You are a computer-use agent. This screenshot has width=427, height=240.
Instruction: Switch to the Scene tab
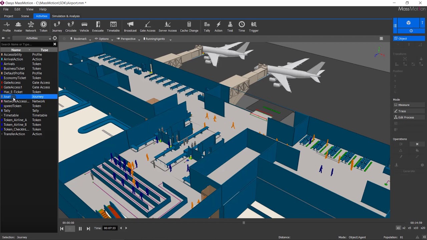(x=25, y=16)
